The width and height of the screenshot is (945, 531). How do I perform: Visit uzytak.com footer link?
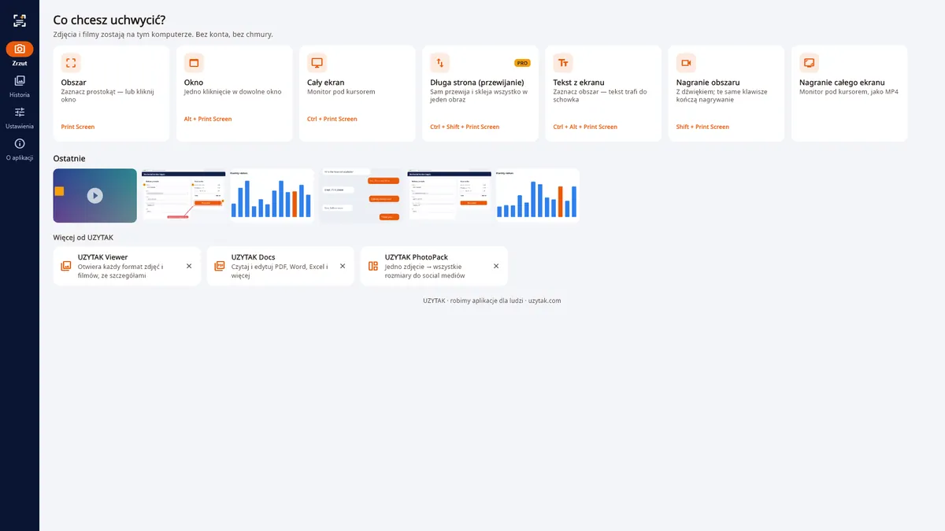(x=545, y=301)
